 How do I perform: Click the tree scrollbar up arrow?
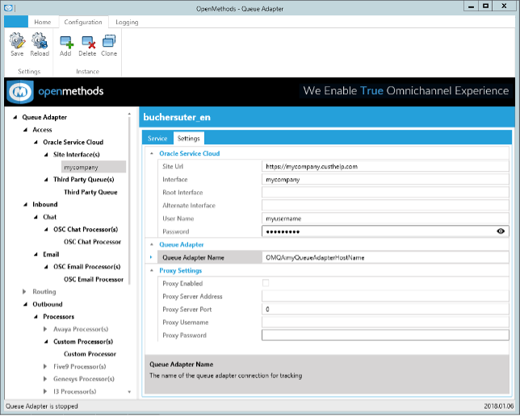129,114
